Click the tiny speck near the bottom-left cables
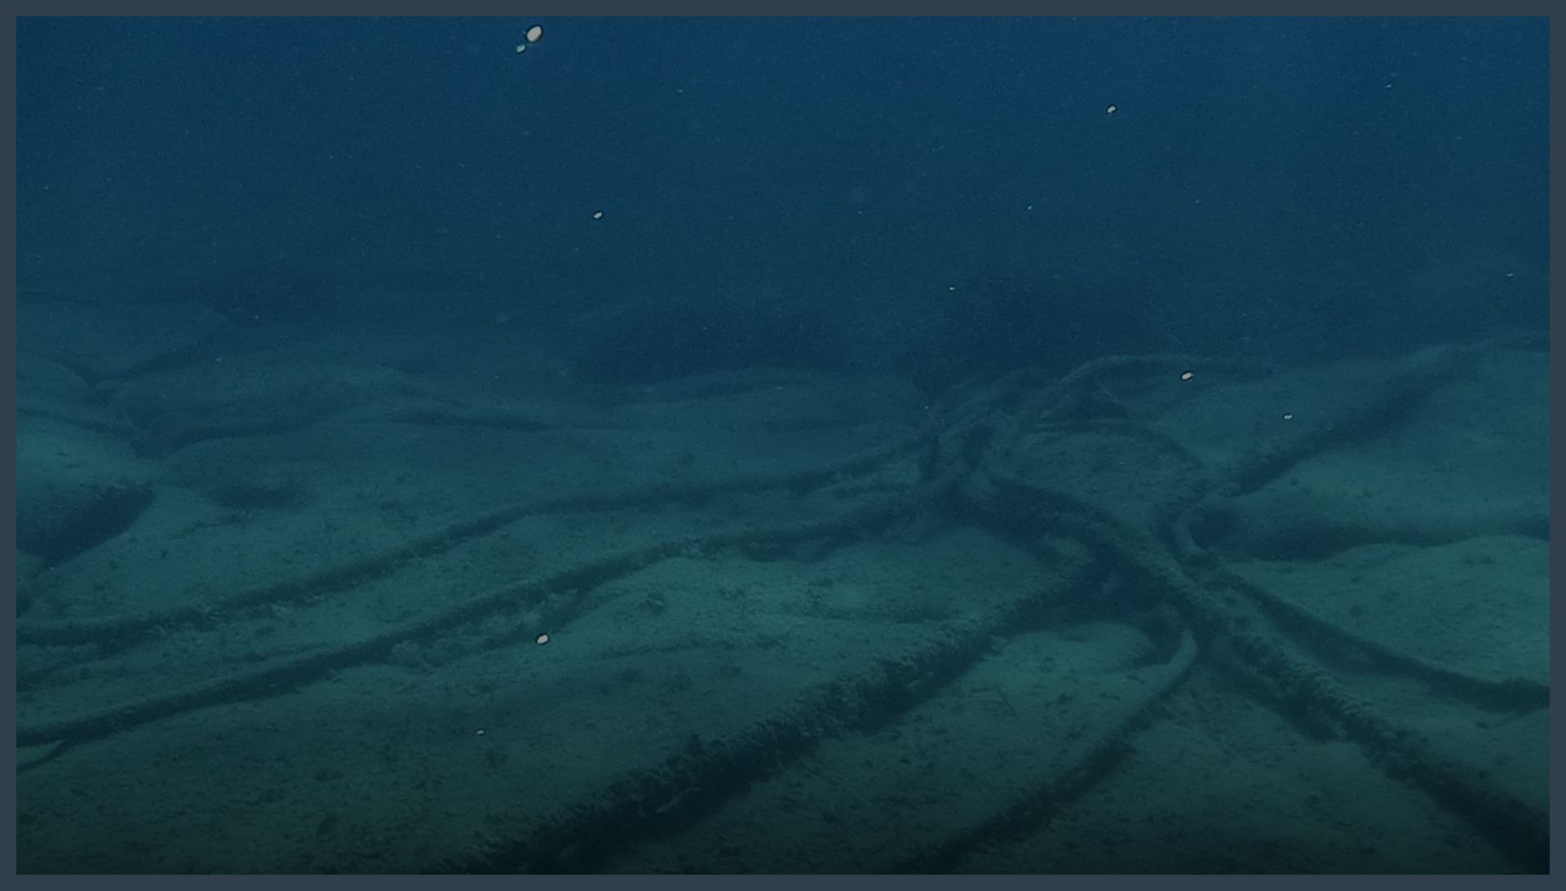Image resolution: width=1566 pixels, height=891 pixels. (x=480, y=732)
